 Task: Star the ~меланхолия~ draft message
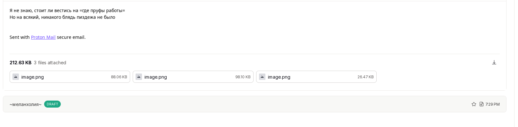tap(474, 104)
